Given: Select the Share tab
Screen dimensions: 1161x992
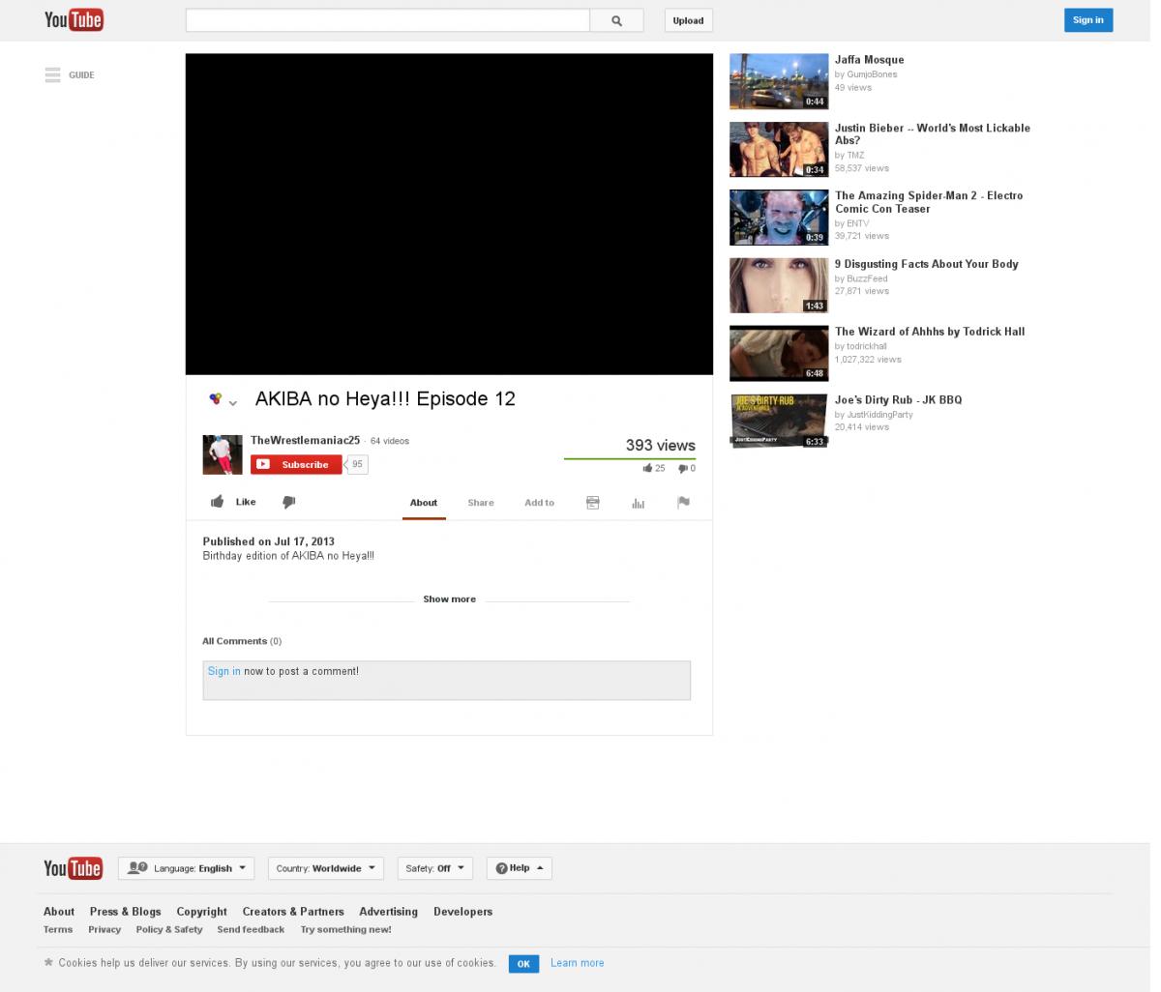Looking at the screenshot, I should [x=481, y=503].
